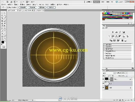Add a Gradient Map adjustment icon
This screenshot has width=135, height=102.
(122, 41)
